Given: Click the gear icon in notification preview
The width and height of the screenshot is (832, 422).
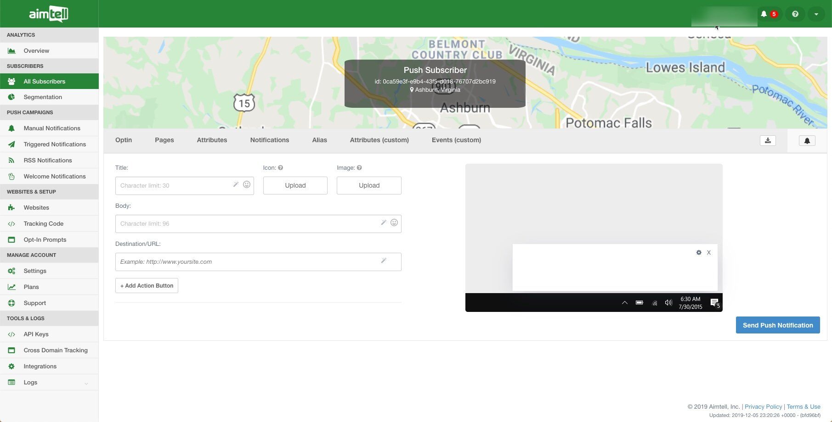Looking at the screenshot, I should pyautogui.click(x=699, y=253).
